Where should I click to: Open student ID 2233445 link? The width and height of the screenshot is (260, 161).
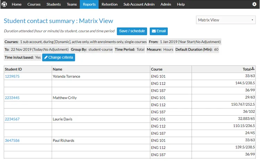pyautogui.click(x=12, y=98)
